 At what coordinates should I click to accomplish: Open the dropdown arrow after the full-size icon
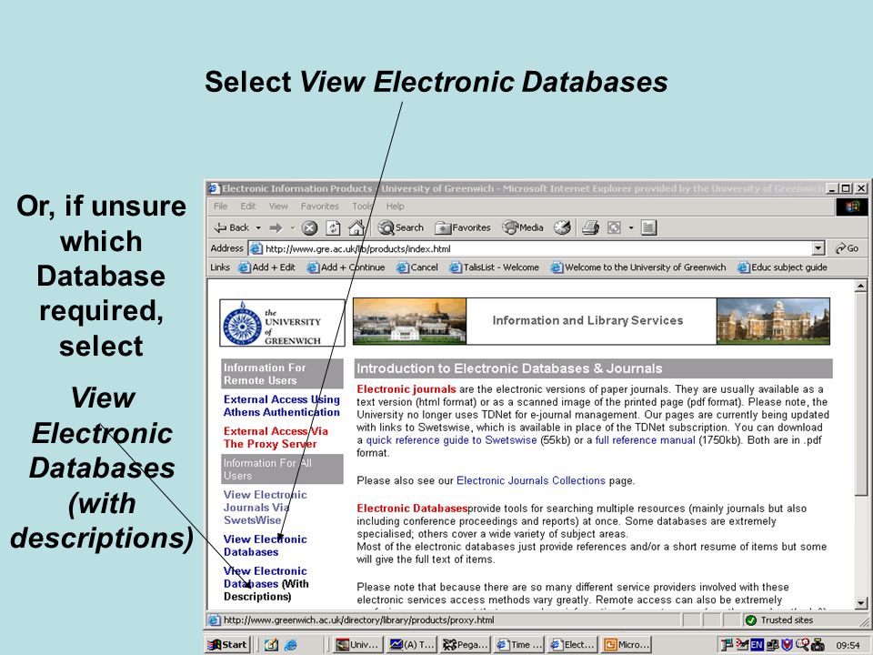631,227
